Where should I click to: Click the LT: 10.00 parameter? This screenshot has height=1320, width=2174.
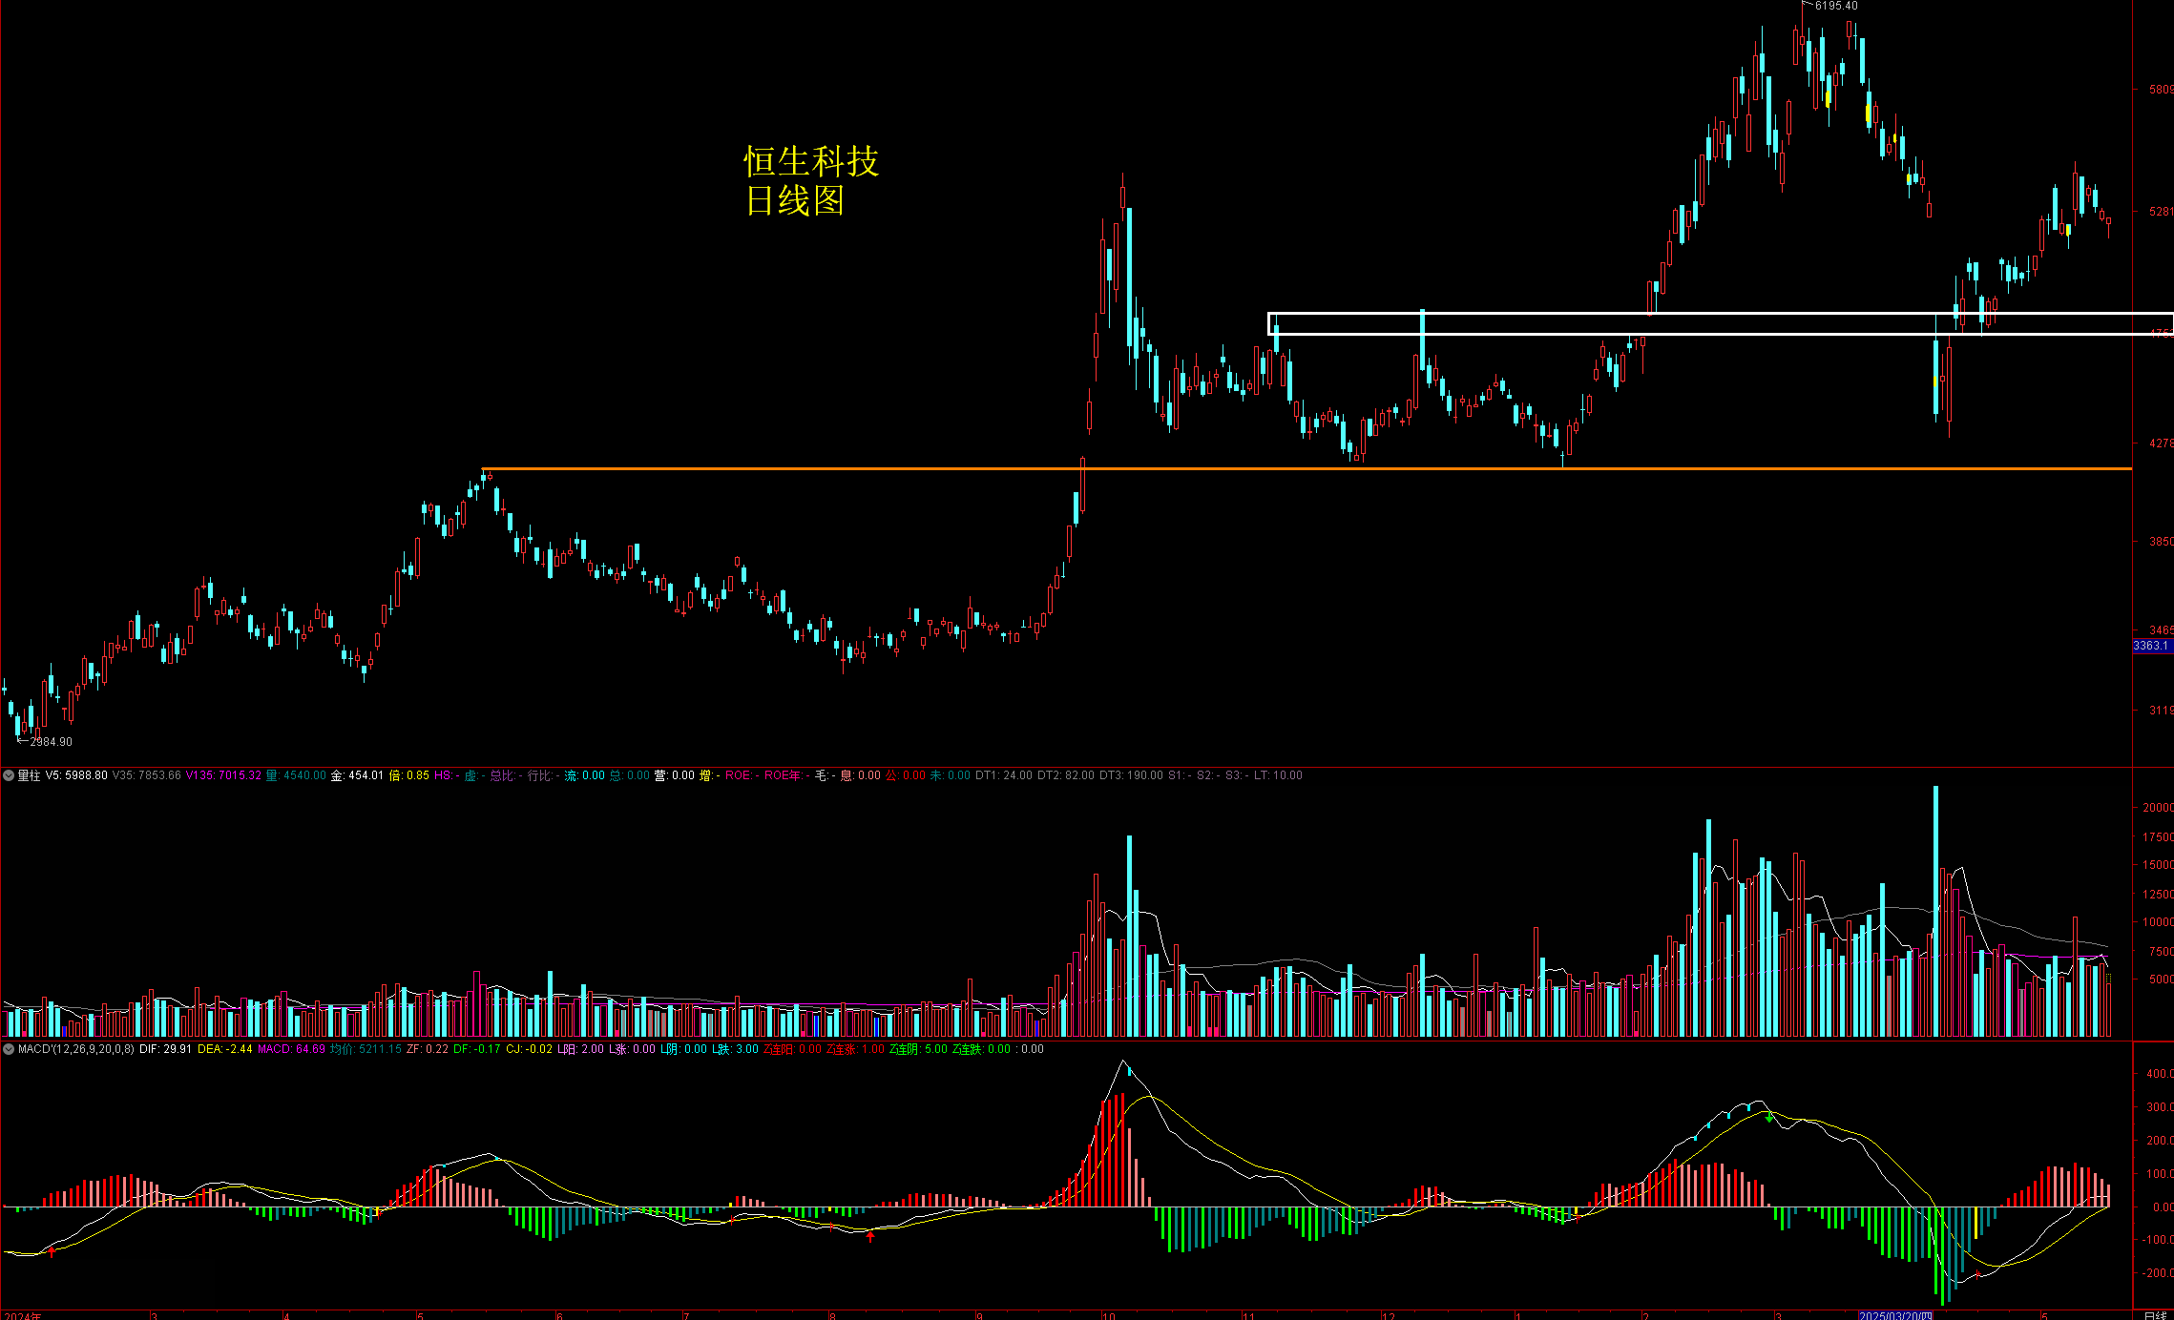click(1278, 775)
